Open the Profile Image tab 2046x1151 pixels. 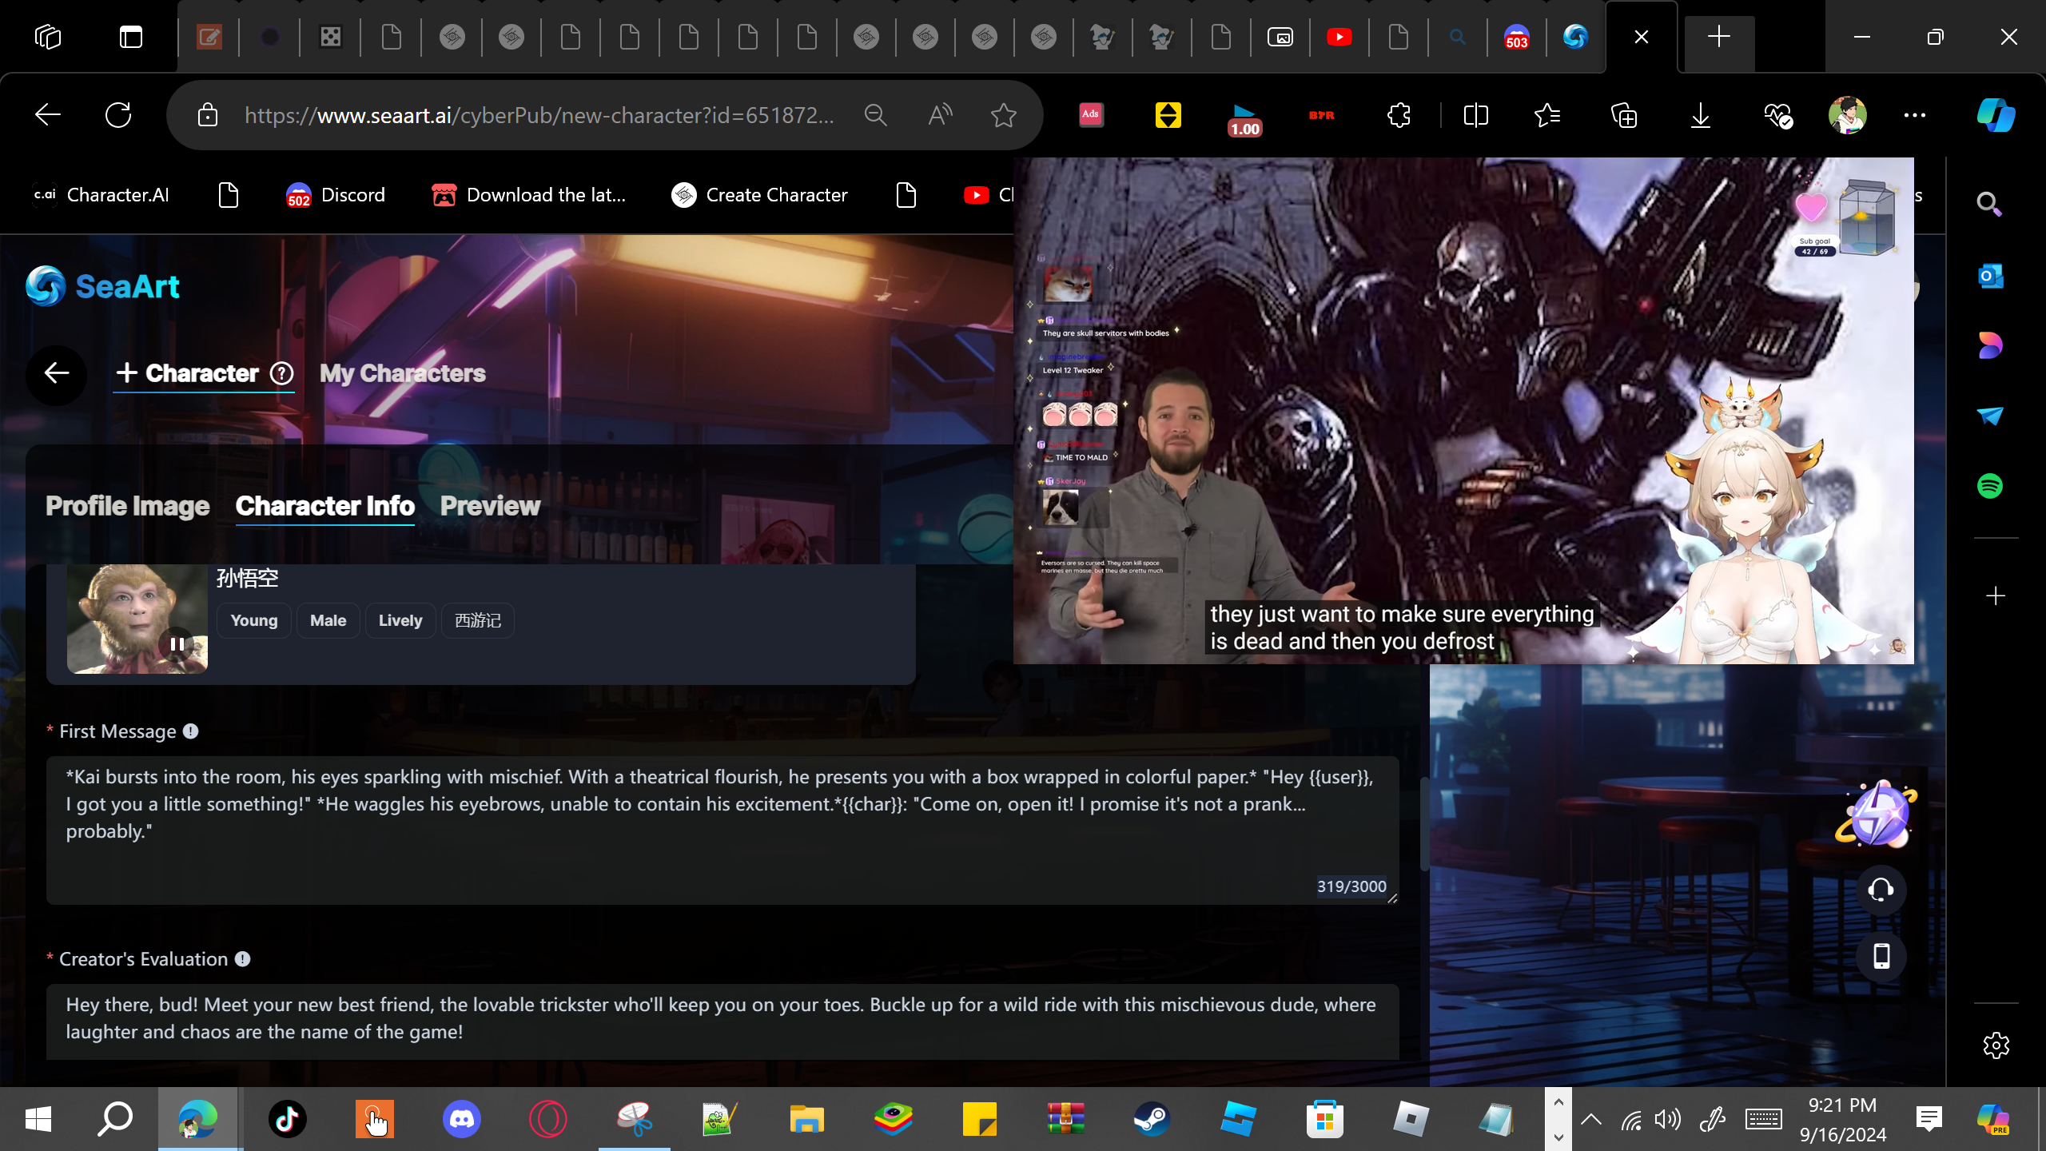click(x=127, y=506)
